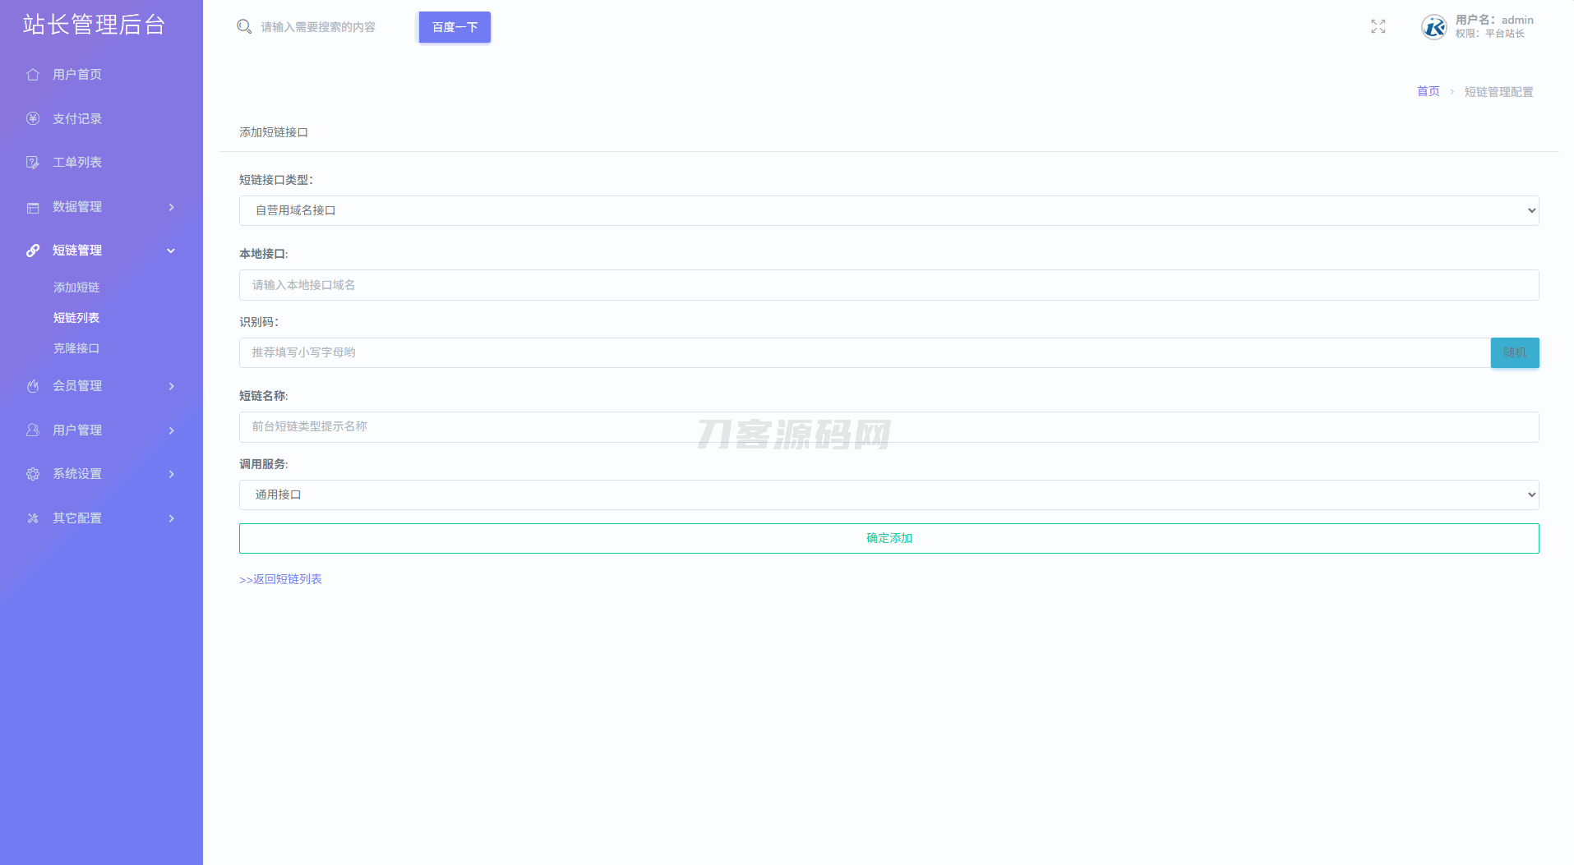Open the 调用服务 dropdown

click(889, 495)
